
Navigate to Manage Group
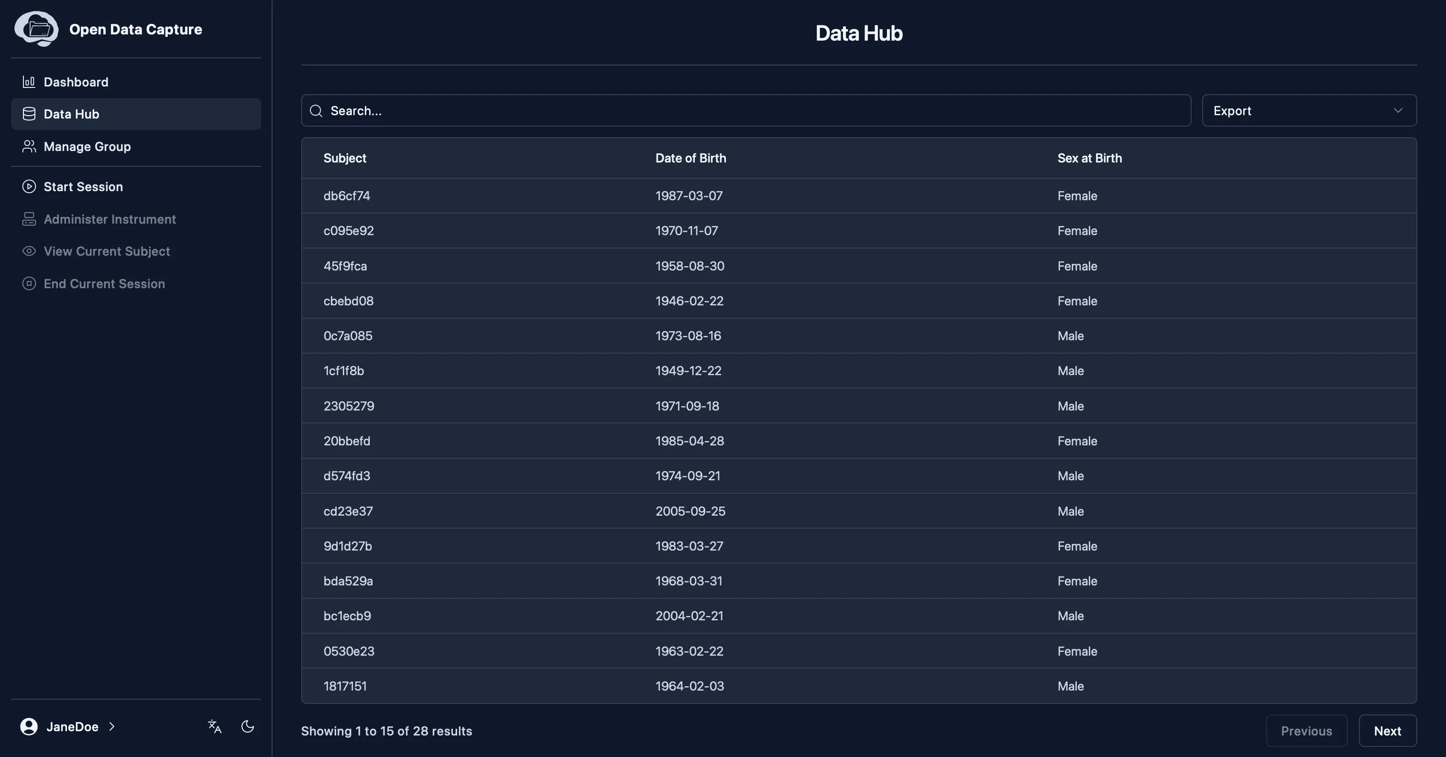click(x=87, y=146)
